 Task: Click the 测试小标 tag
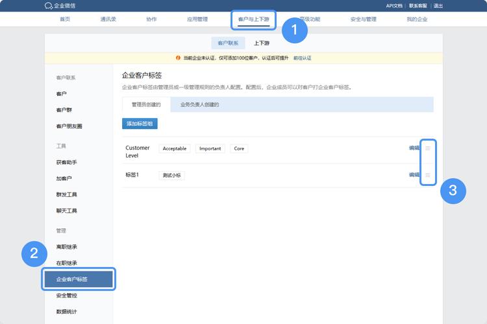point(172,175)
